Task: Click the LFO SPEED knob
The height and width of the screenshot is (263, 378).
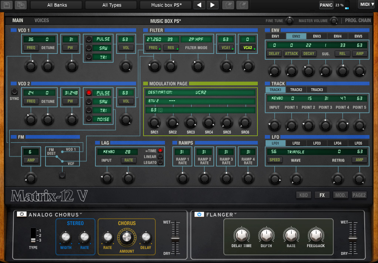Action: click(x=274, y=179)
